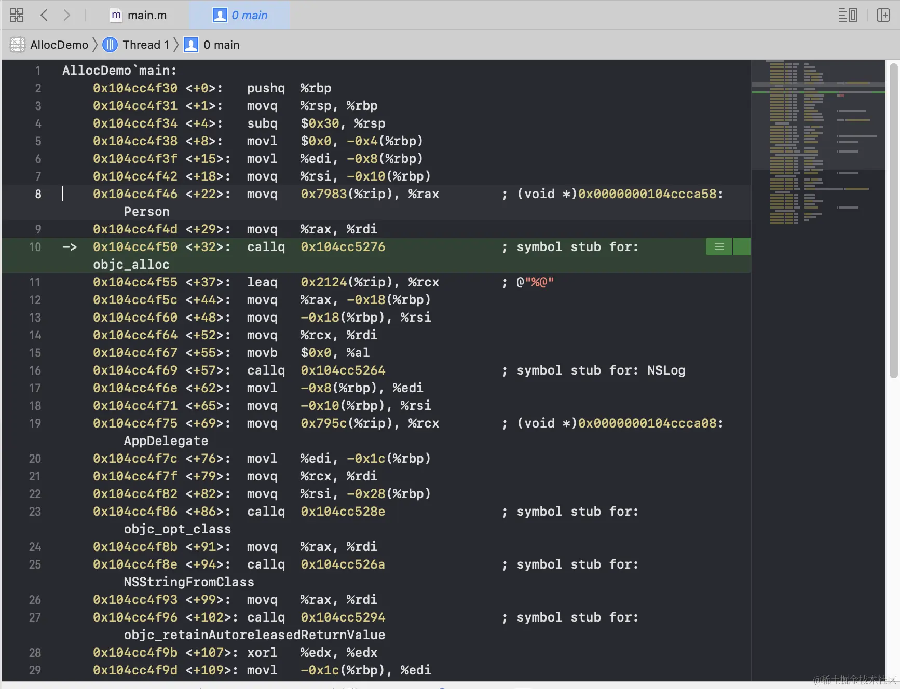Image resolution: width=900 pixels, height=689 pixels.
Task: Click line number 23 in the gutter
Action: pos(35,512)
